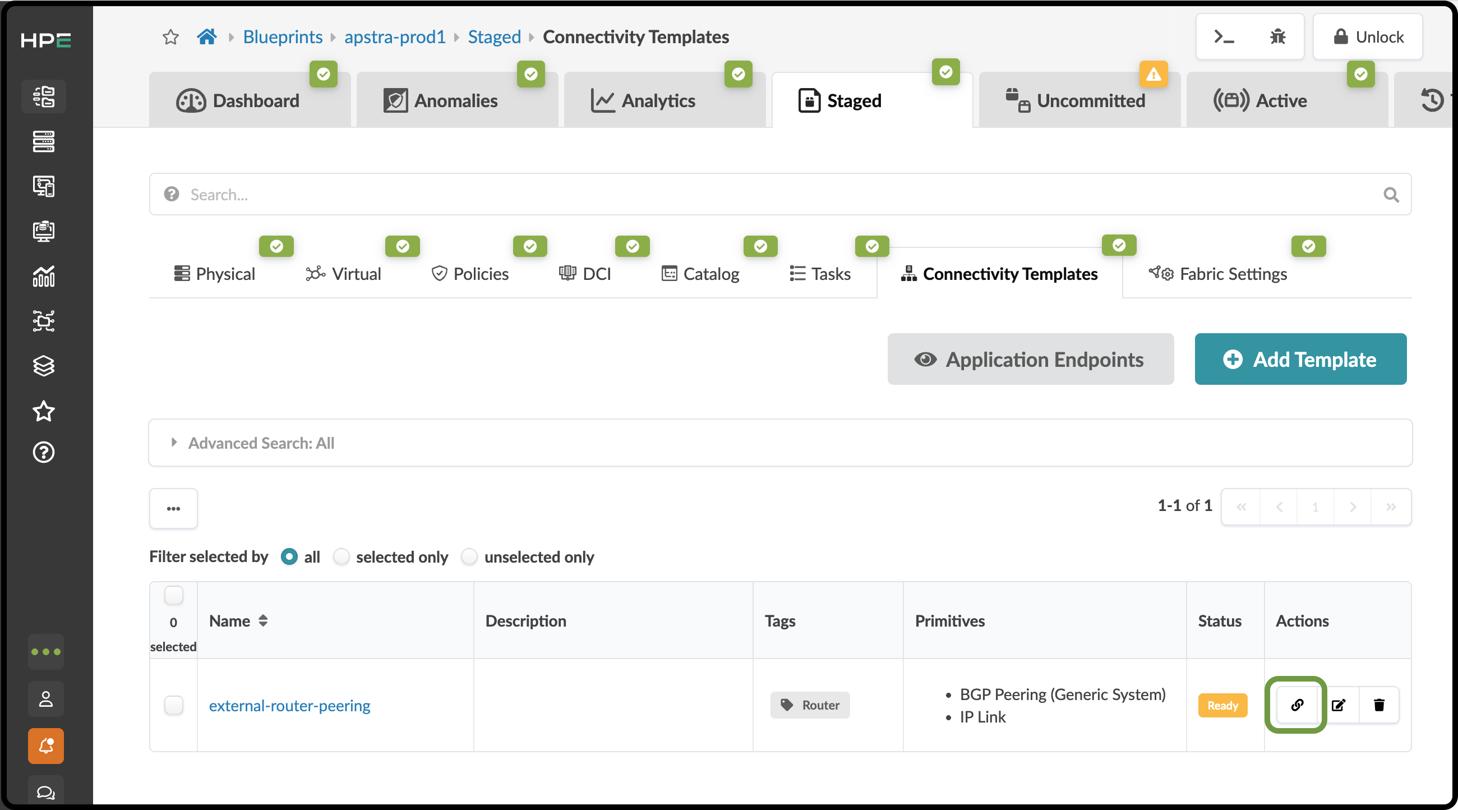The height and width of the screenshot is (810, 1458).
Task: Click the bug debug icon
Action: tap(1277, 37)
